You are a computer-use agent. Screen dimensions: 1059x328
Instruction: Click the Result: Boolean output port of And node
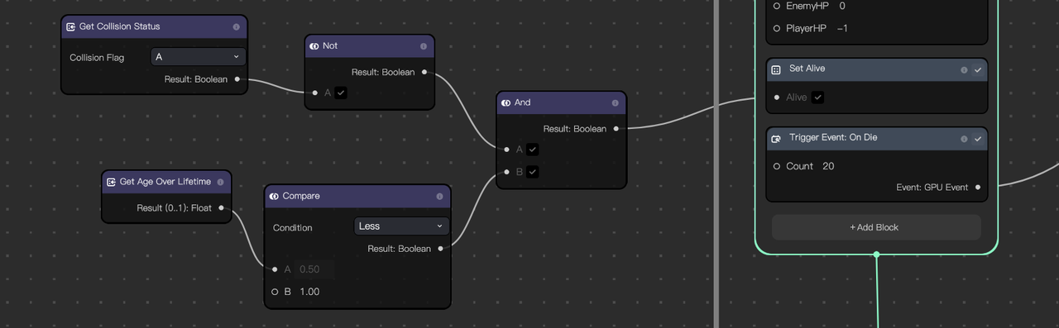(x=616, y=129)
